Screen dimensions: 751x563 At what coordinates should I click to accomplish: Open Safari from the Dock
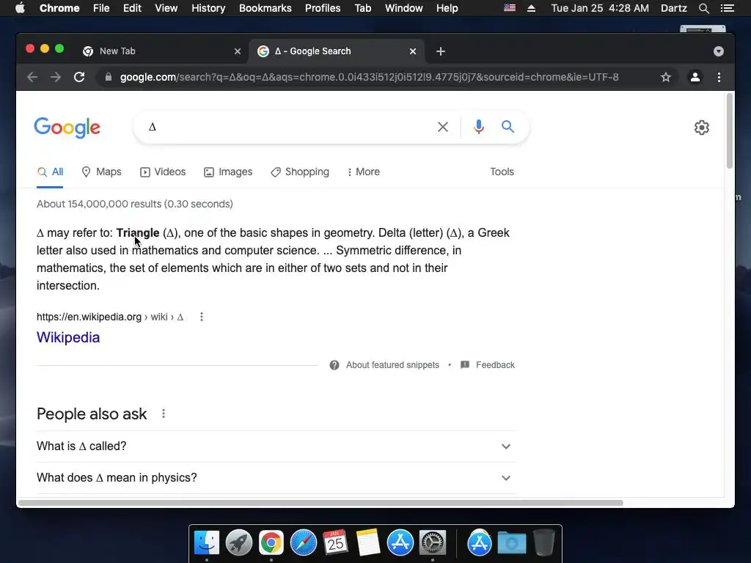click(x=303, y=543)
